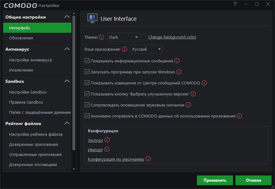Click info icon next to Экспорт
This screenshot has height=189, width=275.
107,140
